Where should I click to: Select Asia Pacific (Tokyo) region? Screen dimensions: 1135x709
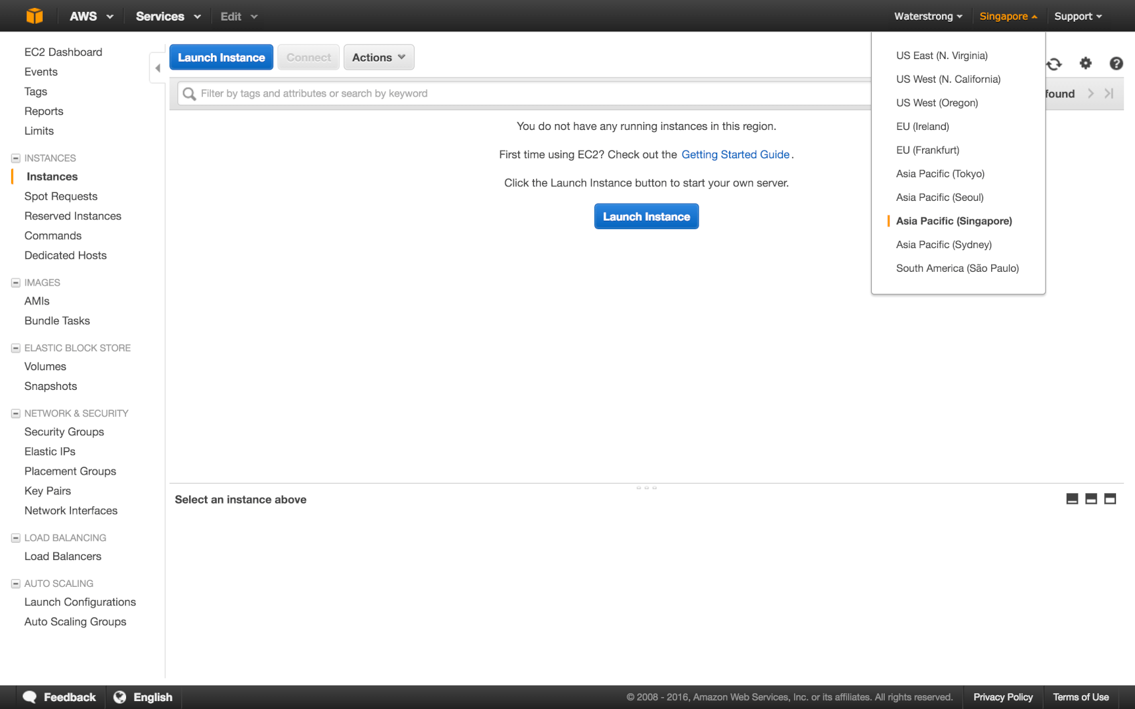[941, 174]
